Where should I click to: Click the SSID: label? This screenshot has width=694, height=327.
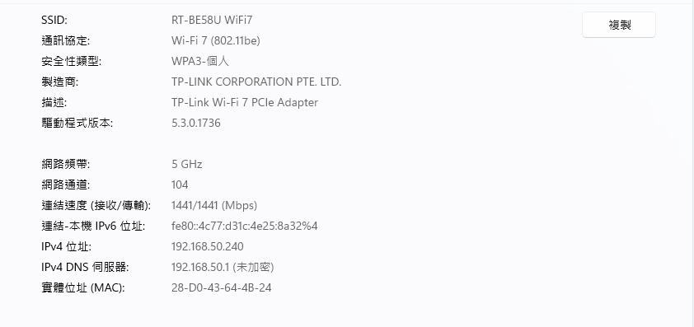tap(54, 20)
